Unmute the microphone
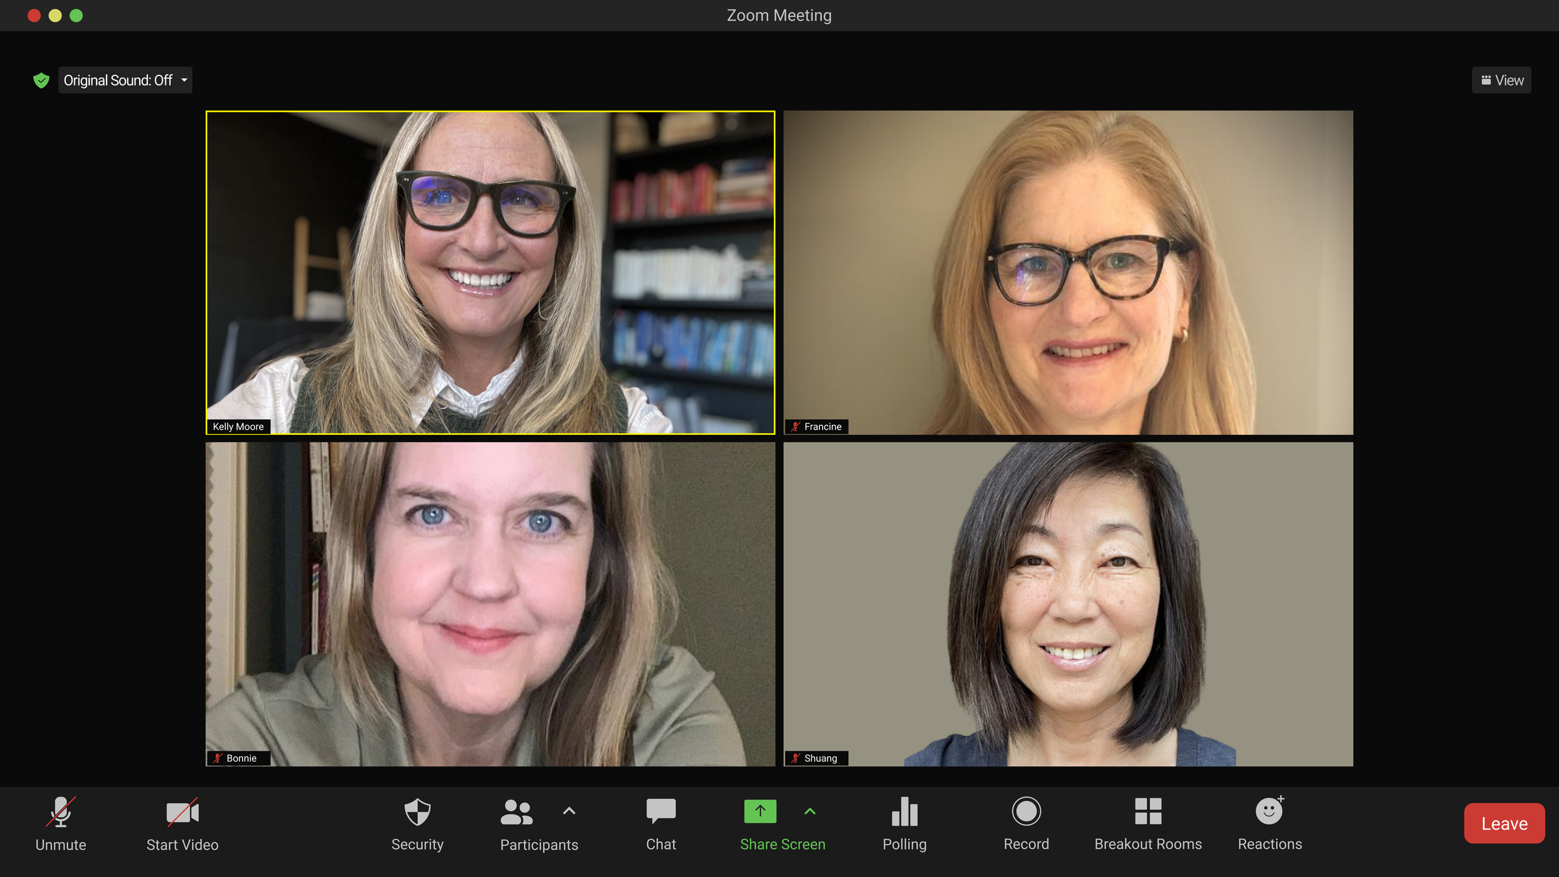This screenshot has height=877, width=1559. (x=60, y=812)
